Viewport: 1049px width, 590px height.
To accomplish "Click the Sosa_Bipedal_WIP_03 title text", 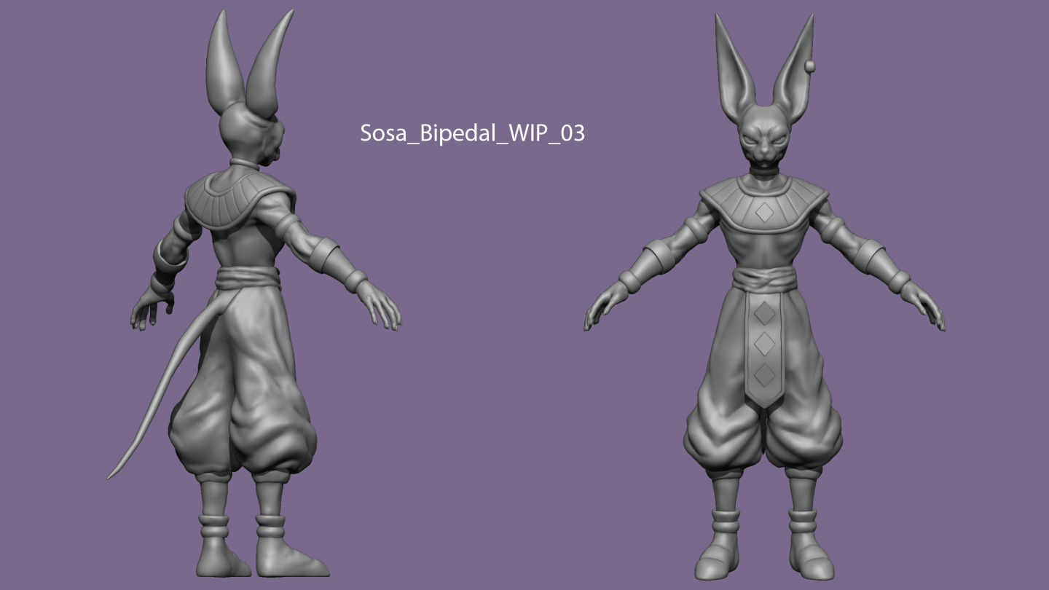I will point(472,133).
